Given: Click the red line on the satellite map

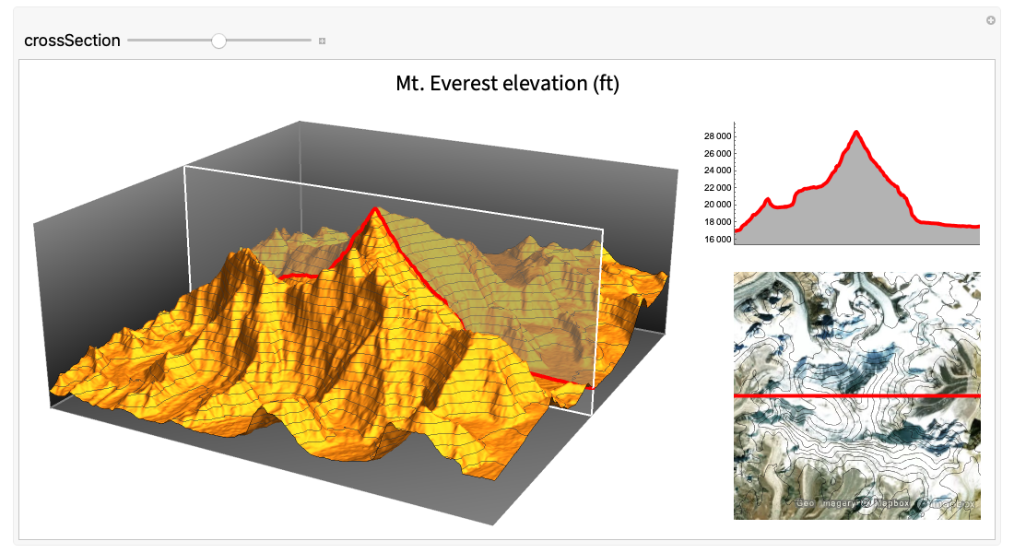Looking at the screenshot, I should (857, 395).
